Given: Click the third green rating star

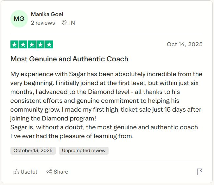Looking at the screenshot, I should coord(32,45).
